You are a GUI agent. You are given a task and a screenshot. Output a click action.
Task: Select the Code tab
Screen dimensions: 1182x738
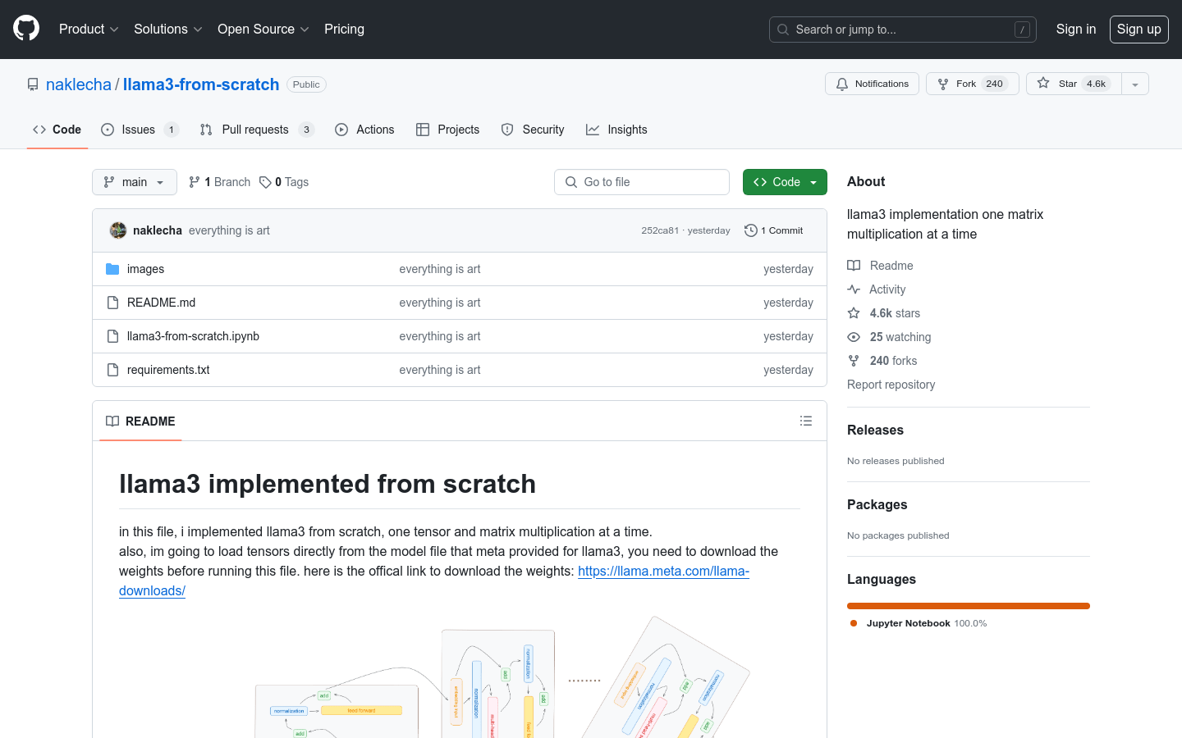coord(57,130)
